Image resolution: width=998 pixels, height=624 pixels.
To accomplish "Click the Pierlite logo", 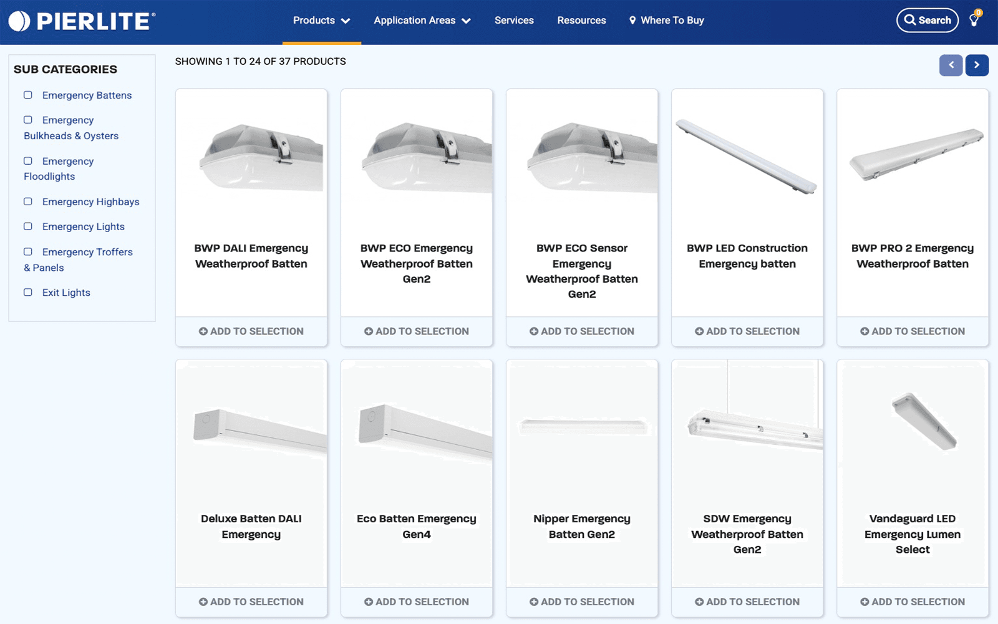I will pyautogui.click(x=82, y=21).
